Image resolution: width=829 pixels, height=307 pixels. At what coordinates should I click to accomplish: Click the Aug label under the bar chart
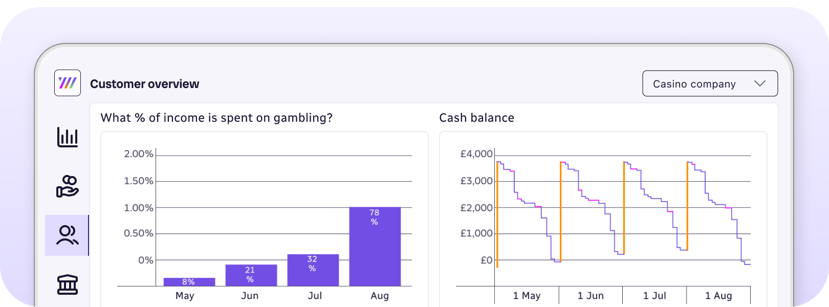[x=380, y=296]
